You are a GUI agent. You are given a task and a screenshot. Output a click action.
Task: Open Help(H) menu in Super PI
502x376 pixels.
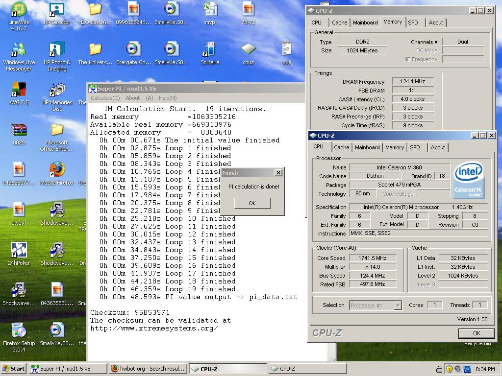point(168,98)
